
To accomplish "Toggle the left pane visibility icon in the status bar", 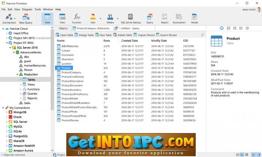I will click(x=253, y=155).
